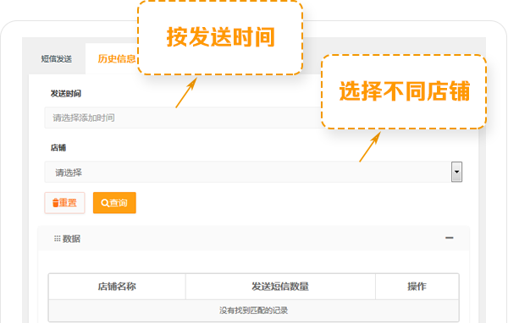508x323 pixels.
Task: Click the grid icon beside 数据
Action: [57, 238]
